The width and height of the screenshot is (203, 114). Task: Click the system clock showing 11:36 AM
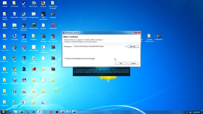coord(196,112)
